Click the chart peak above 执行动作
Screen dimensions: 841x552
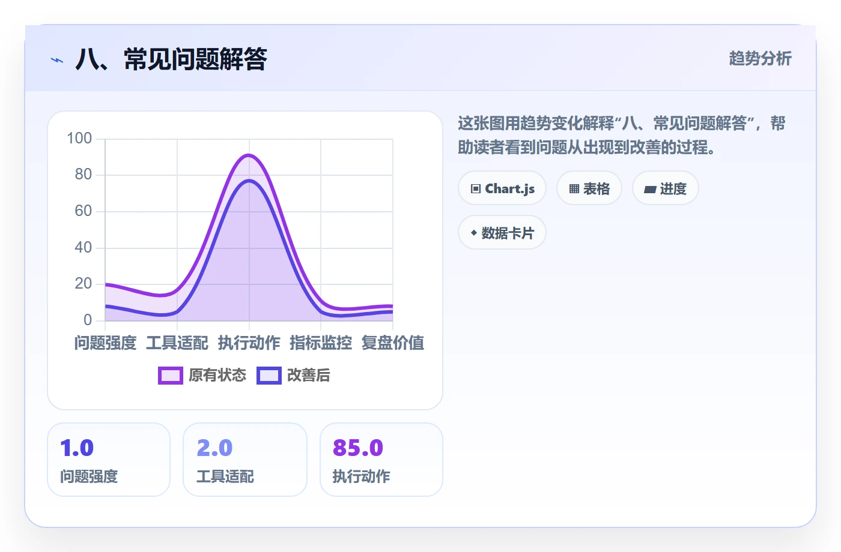(249, 155)
